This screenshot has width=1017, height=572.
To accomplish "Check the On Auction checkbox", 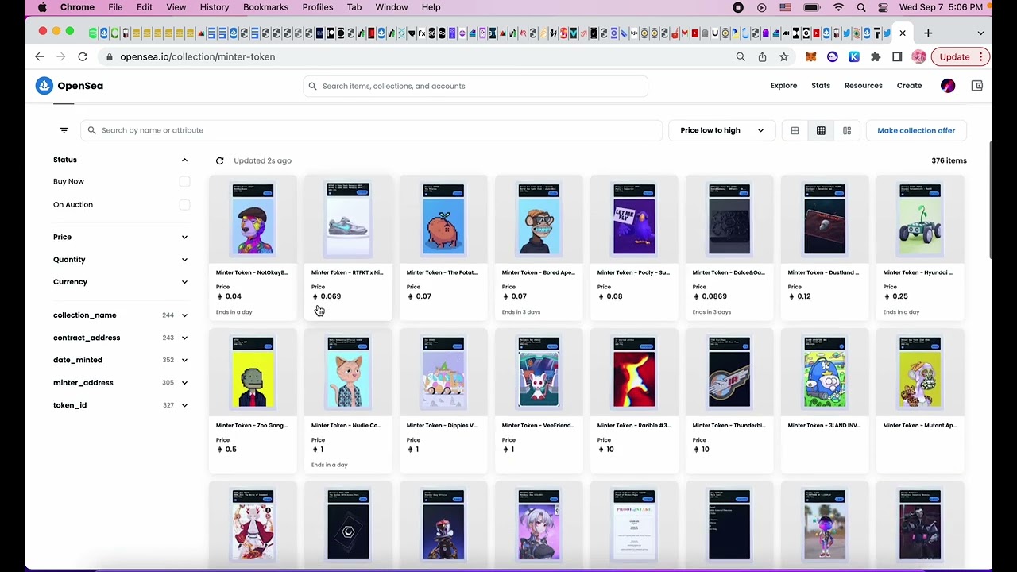I will point(184,204).
